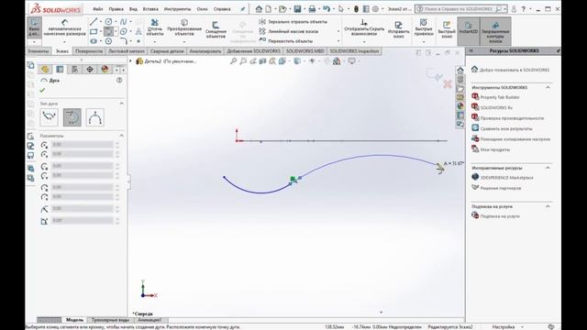This screenshot has width=587, height=330.
Task: Open 3DEXPERIENCE Marketplace link
Action: (503, 177)
